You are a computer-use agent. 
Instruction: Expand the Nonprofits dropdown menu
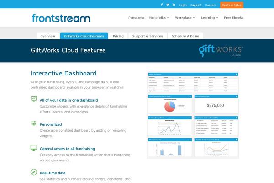tap(159, 18)
